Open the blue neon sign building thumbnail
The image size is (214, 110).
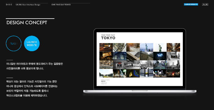[133, 73]
